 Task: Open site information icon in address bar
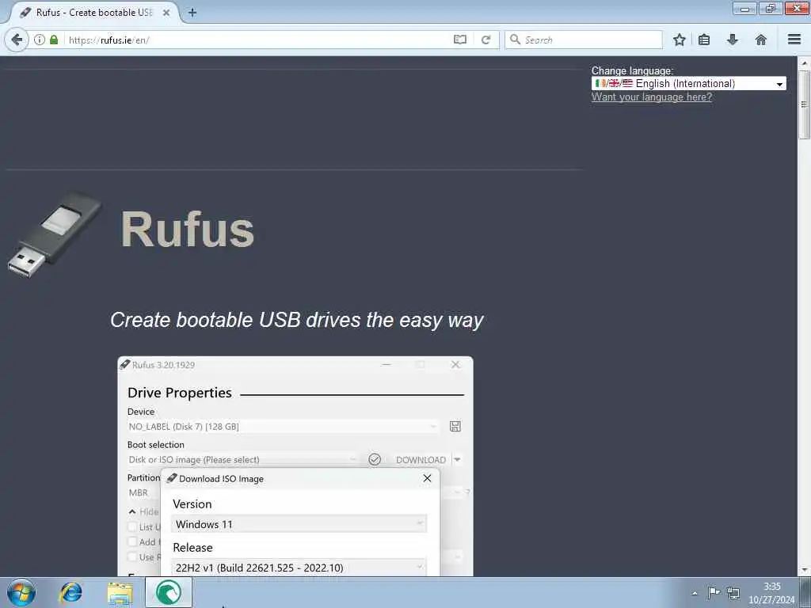pyautogui.click(x=40, y=40)
